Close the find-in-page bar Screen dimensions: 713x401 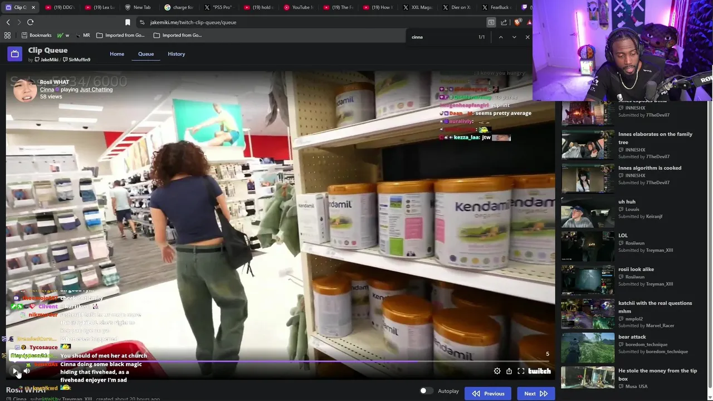[528, 37]
